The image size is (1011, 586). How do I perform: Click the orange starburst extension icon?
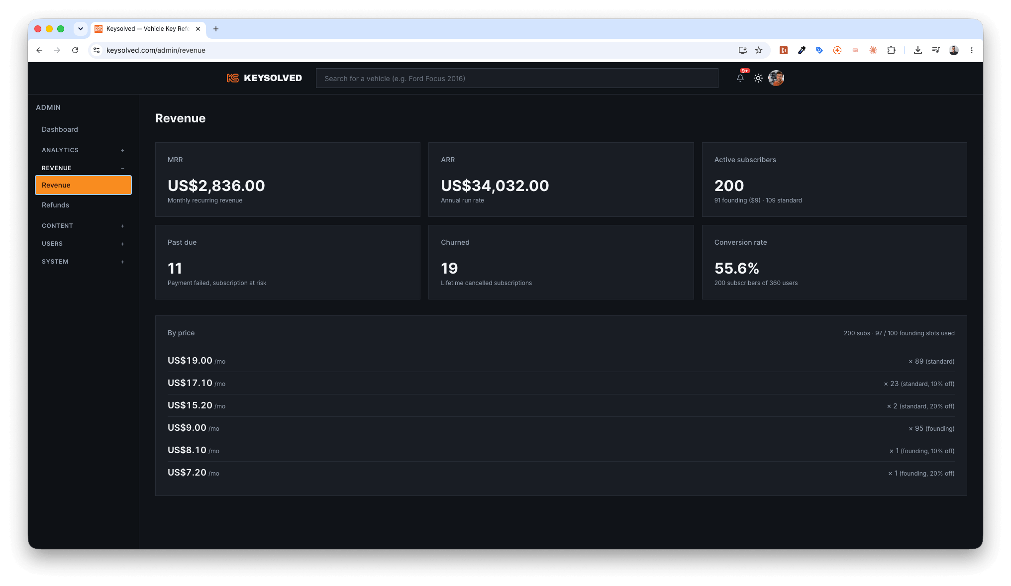[873, 50]
